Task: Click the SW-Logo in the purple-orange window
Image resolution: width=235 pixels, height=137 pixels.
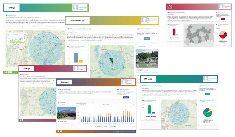Action: pos(65,82)
